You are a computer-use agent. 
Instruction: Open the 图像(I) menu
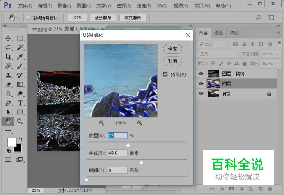coord(64,6)
